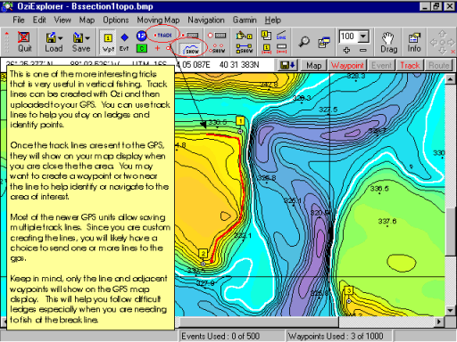Click the Event button
457x342 pixels.
381,65
